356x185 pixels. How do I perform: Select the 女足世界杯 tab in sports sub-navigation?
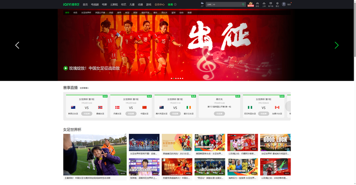click(x=86, y=13)
